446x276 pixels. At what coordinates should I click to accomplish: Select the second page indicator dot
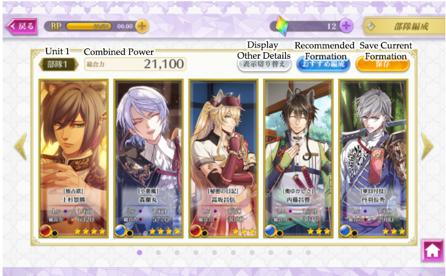click(158, 252)
